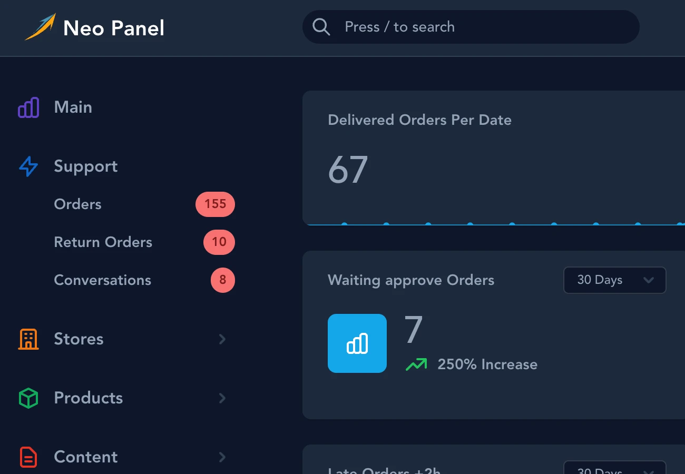685x474 pixels.
Task: Click the Neo Panel arrow logo
Action: (41, 27)
